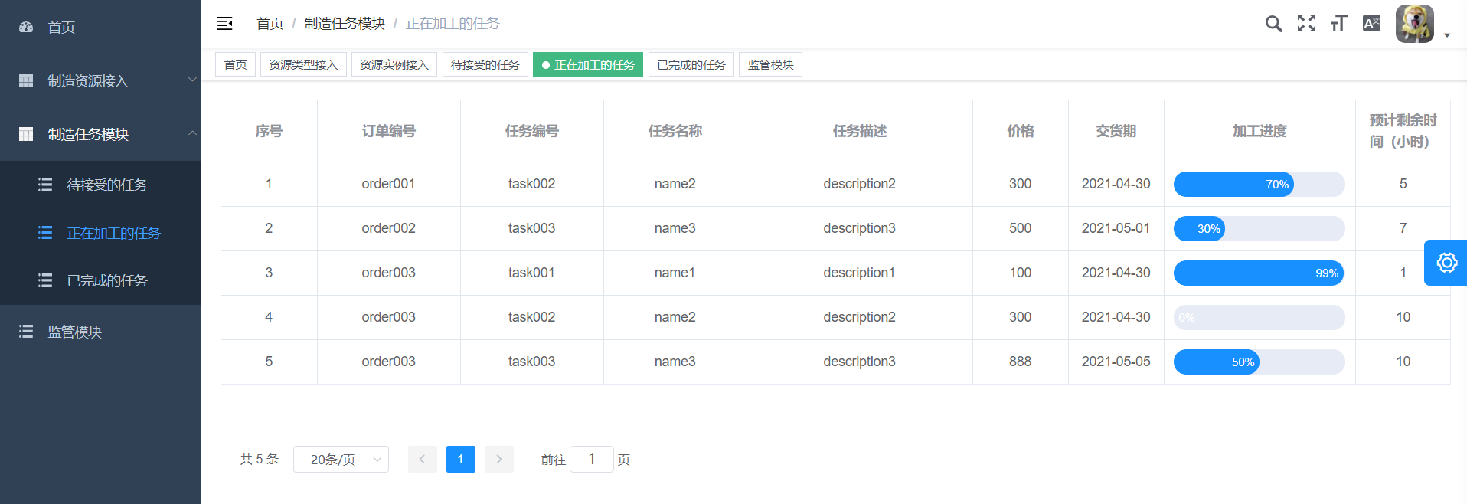Click page number 1 button
The width and height of the screenshot is (1467, 504).
(x=460, y=460)
